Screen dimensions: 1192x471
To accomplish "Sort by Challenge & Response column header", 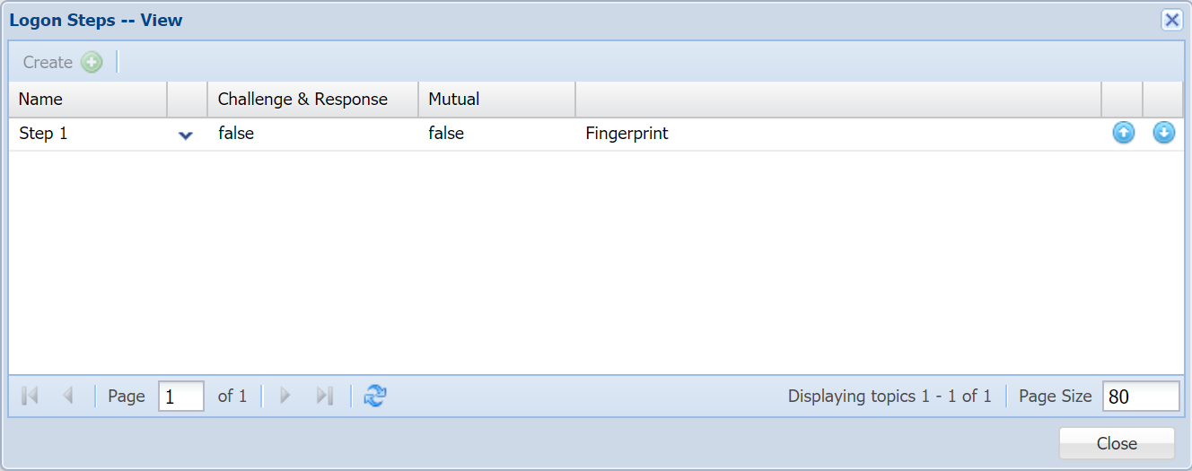I will 302,99.
